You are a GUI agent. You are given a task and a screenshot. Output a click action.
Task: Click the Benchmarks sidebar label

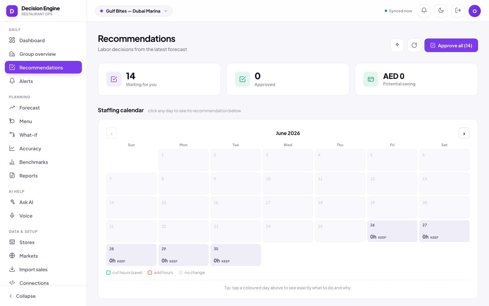[x=34, y=162]
